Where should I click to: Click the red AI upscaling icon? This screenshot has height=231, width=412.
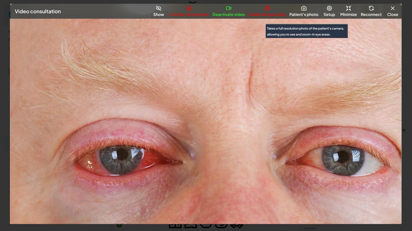[267, 8]
